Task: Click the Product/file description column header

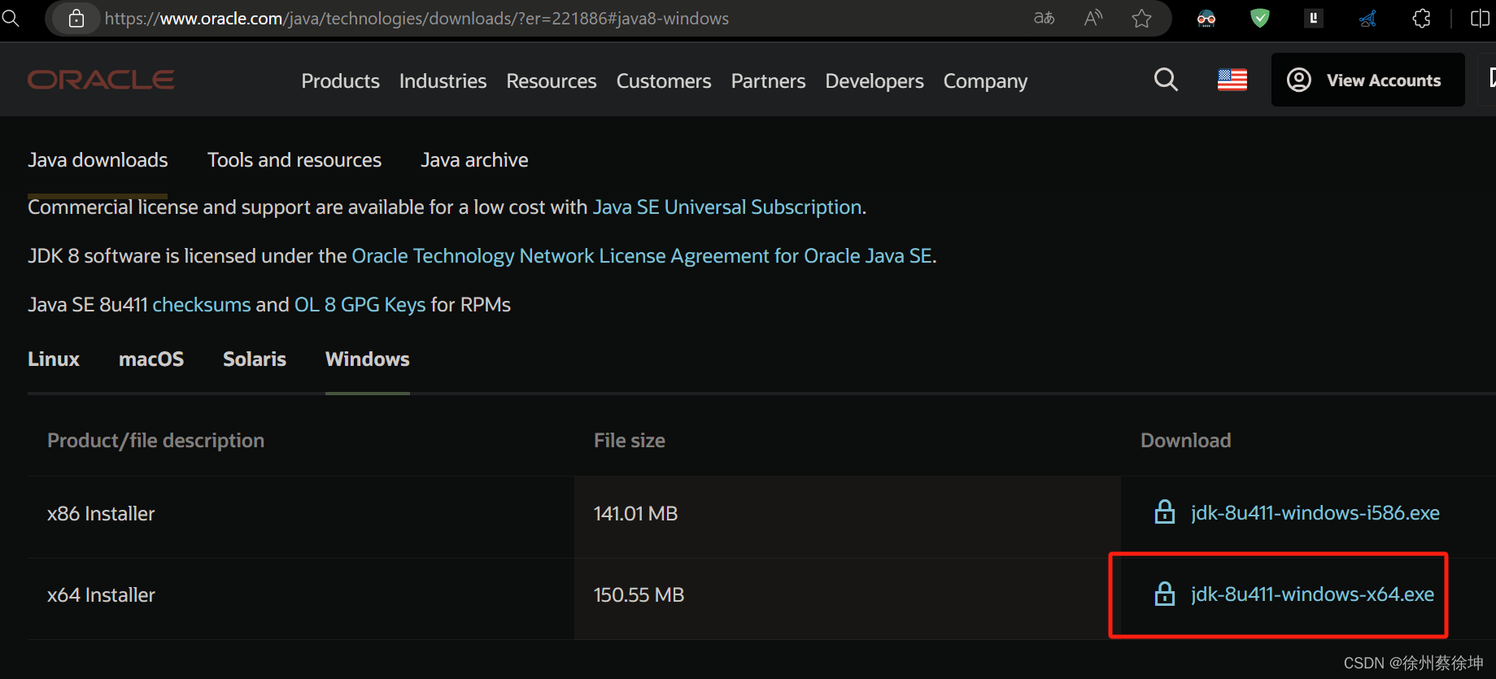Action: coord(155,441)
